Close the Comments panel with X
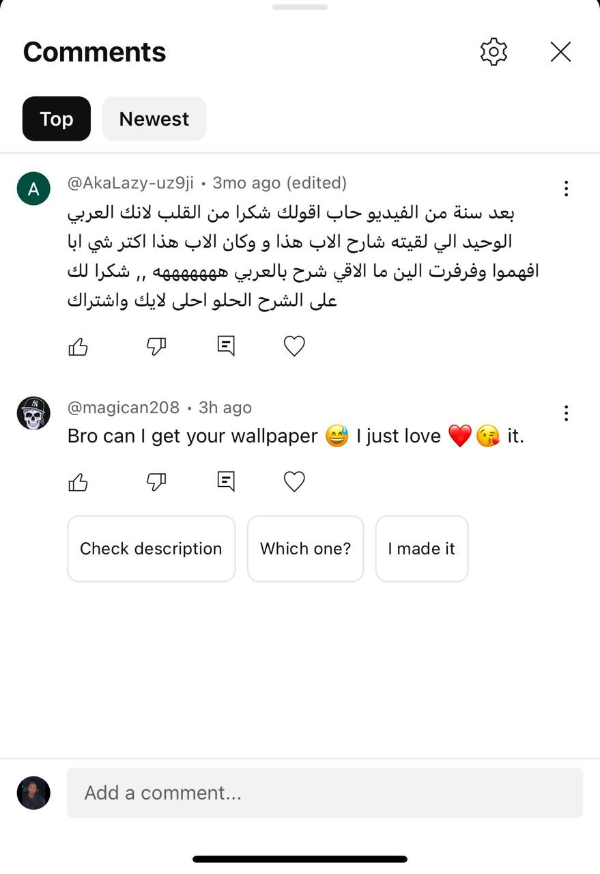This screenshot has height=874, width=600. coord(560,52)
